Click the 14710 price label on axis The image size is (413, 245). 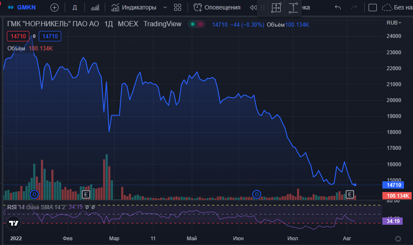pyautogui.click(x=393, y=185)
